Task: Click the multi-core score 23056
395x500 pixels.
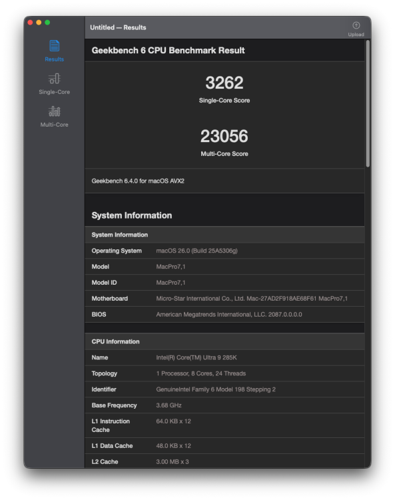Action: [x=224, y=136]
